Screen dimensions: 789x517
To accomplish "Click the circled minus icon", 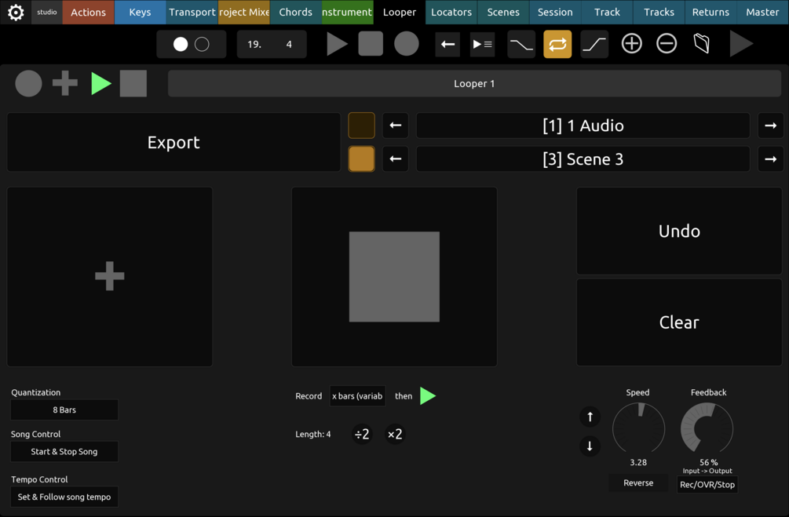I will click(667, 44).
